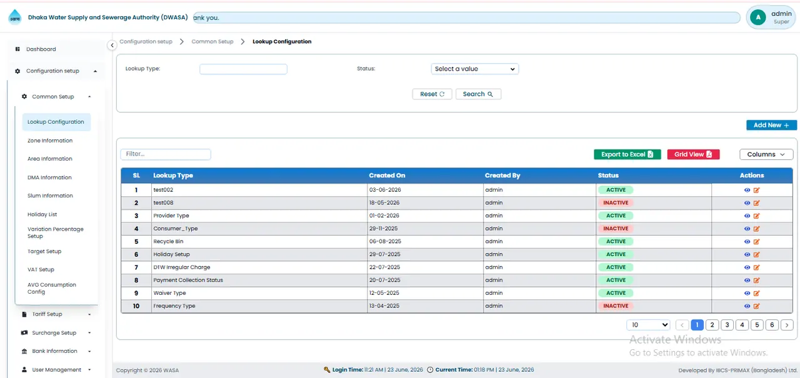The width and height of the screenshot is (800, 378).
Task: Edit the Payment Collection Status row
Action: point(756,280)
